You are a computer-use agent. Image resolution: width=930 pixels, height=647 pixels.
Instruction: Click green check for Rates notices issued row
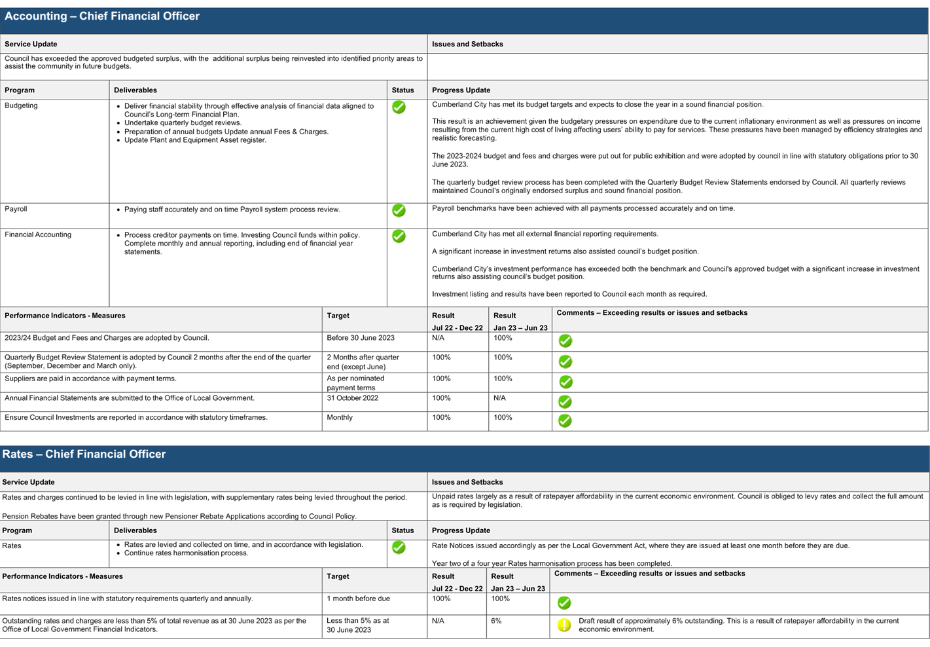tap(564, 602)
